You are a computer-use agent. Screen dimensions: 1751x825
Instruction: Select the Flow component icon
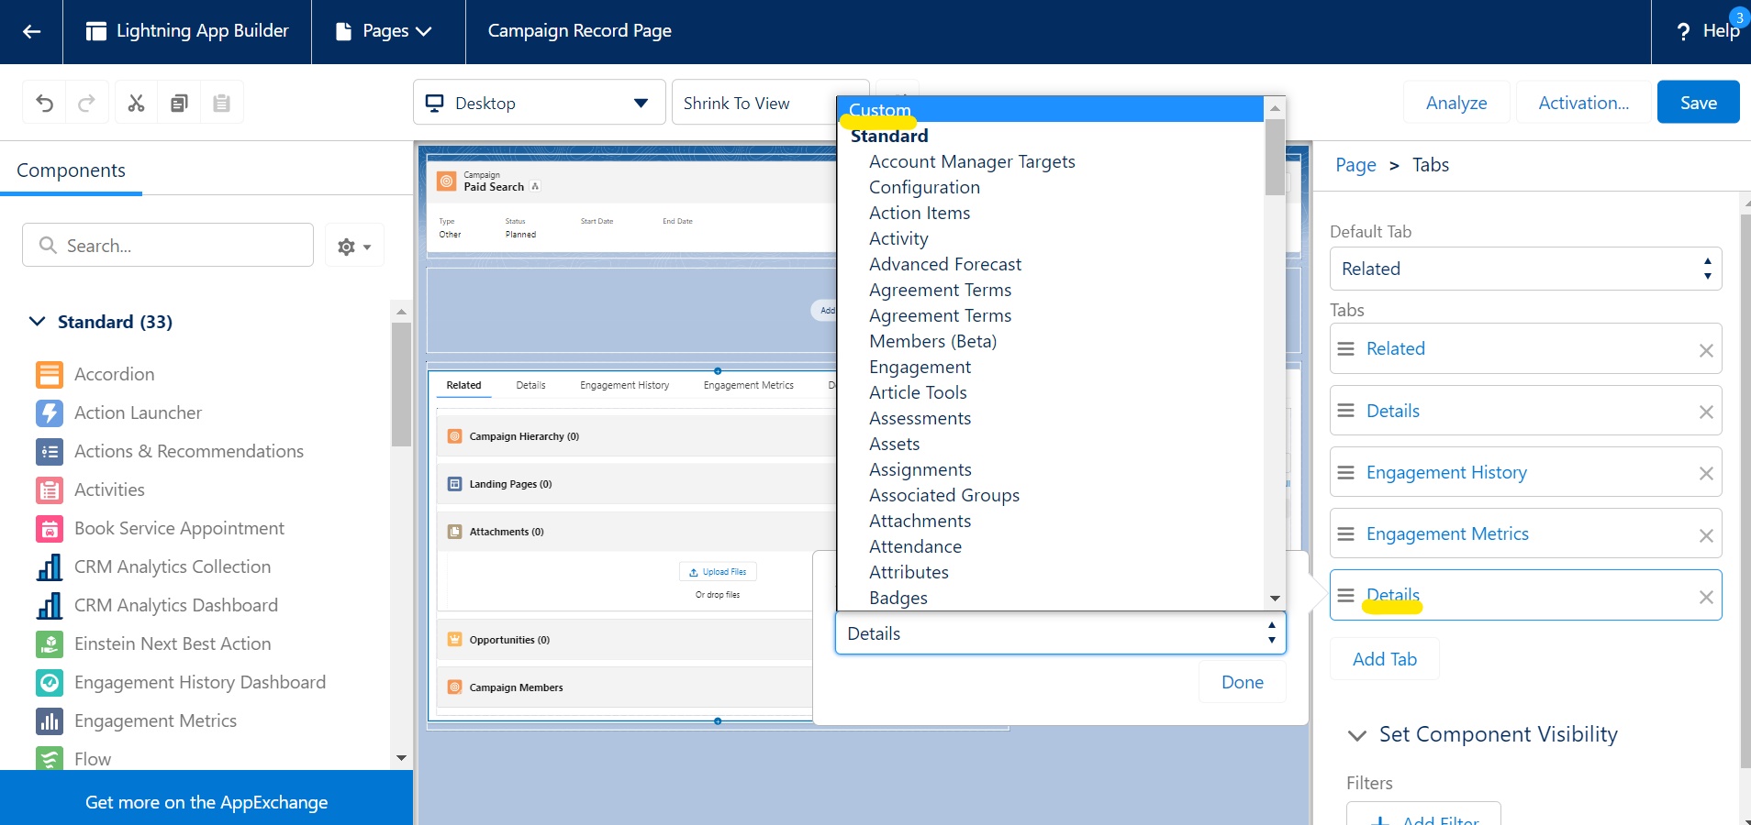tap(50, 759)
